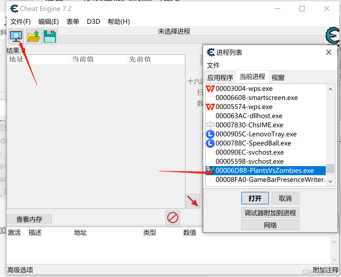Click the 数值 column header

click(190, 232)
